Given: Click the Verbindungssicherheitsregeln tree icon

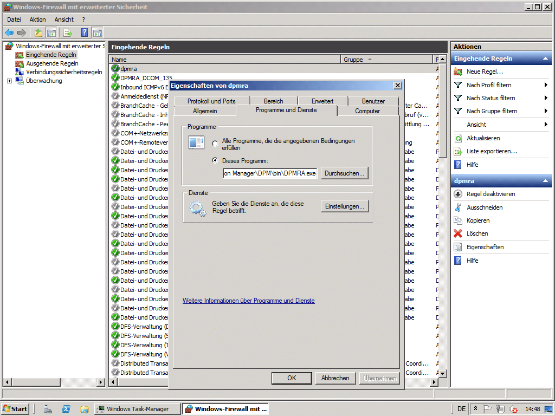Looking at the screenshot, I should 20,72.
